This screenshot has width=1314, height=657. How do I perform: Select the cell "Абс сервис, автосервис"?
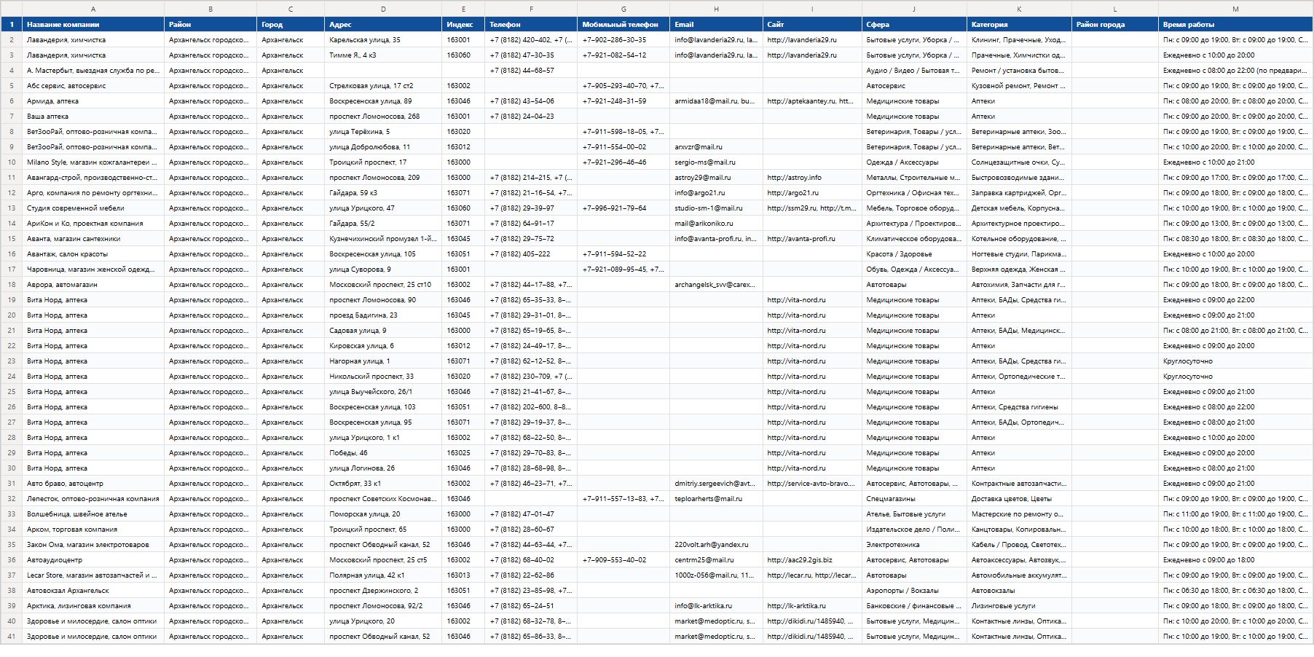pos(93,86)
